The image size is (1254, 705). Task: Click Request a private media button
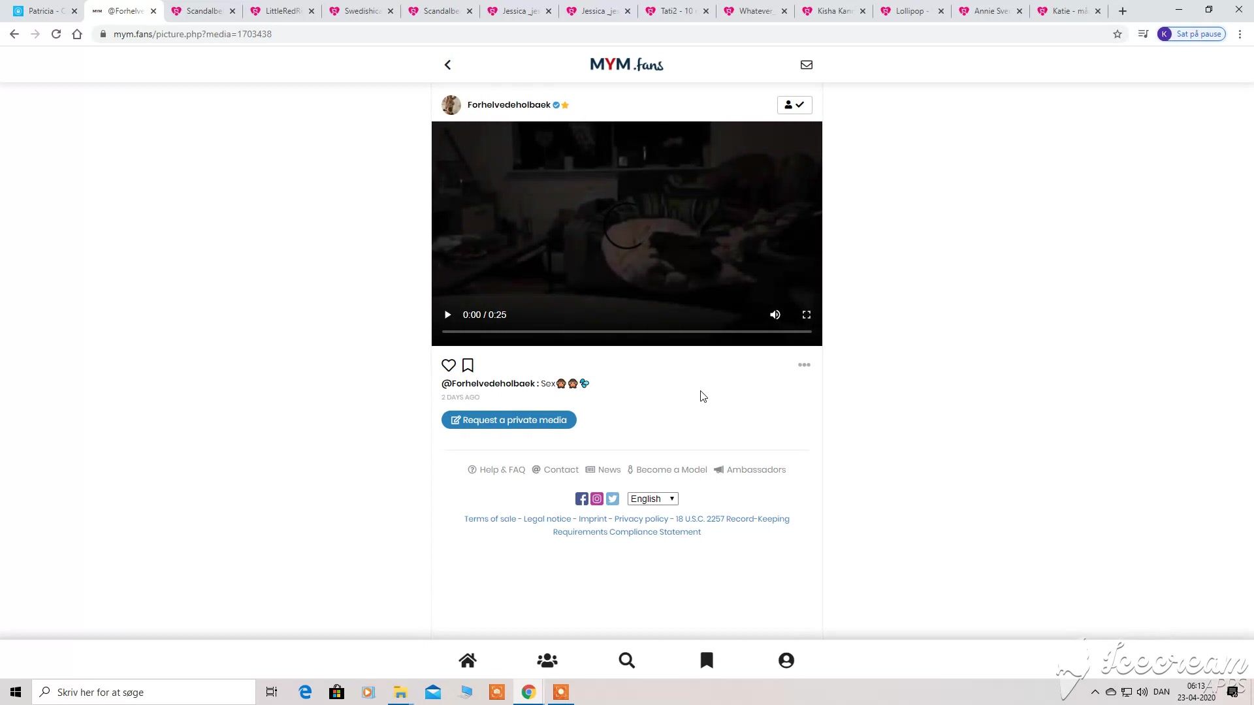pyautogui.click(x=509, y=420)
